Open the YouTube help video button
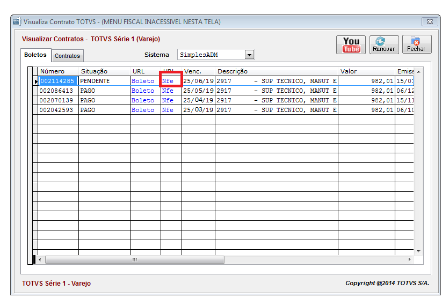 tap(351, 44)
